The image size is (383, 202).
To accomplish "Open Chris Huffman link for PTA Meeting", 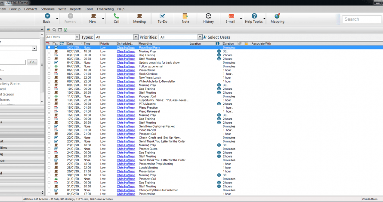I will 126,104.
